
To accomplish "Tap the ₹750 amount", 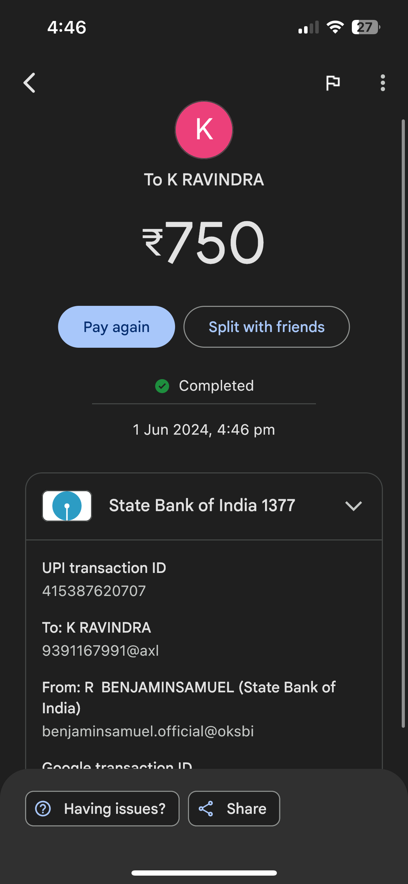I will [204, 242].
